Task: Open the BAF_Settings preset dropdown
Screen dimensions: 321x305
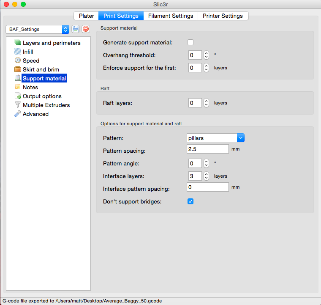Action: point(38,29)
